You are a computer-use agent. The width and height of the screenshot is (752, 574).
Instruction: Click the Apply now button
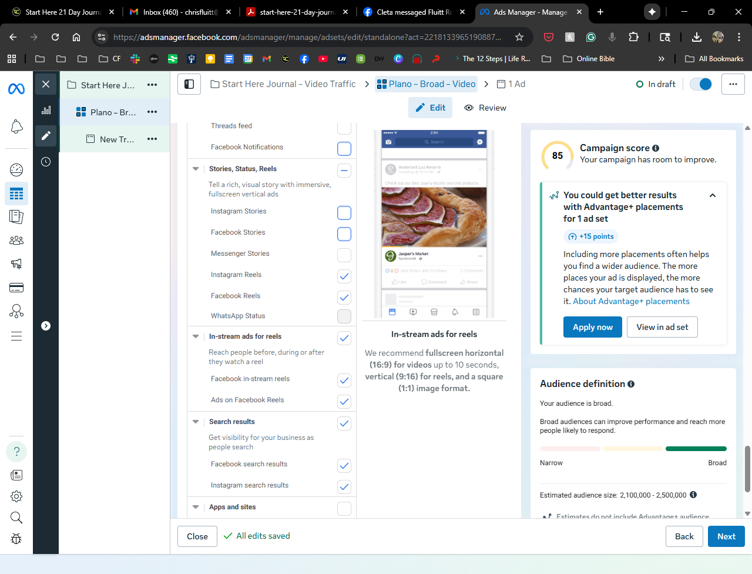coord(592,327)
